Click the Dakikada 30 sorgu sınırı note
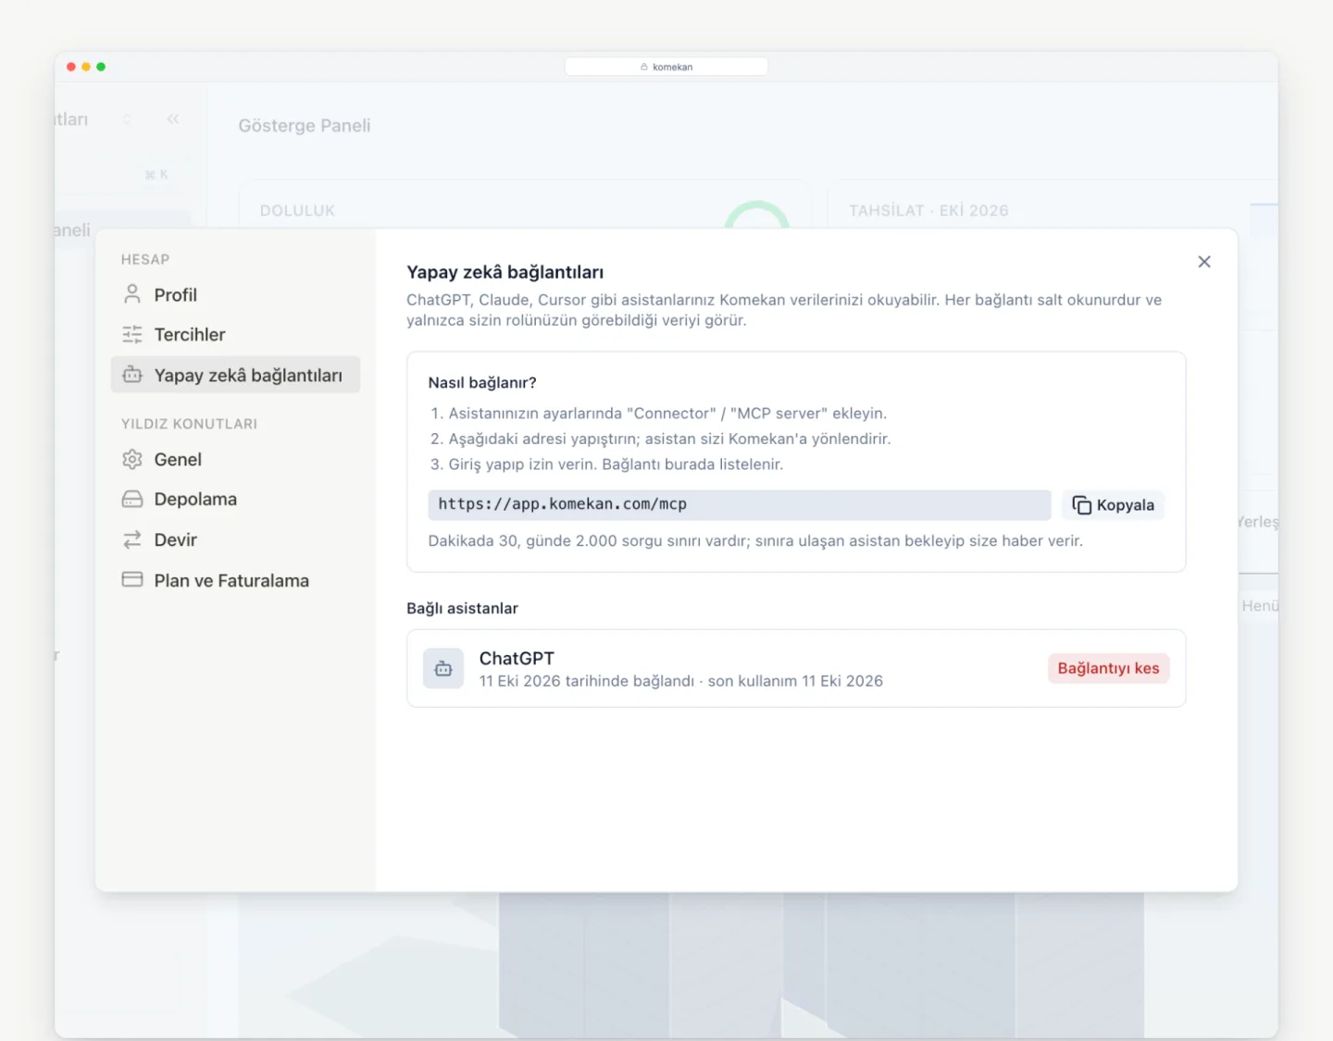Image resolution: width=1333 pixels, height=1041 pixels. click(x=755, y=540)
